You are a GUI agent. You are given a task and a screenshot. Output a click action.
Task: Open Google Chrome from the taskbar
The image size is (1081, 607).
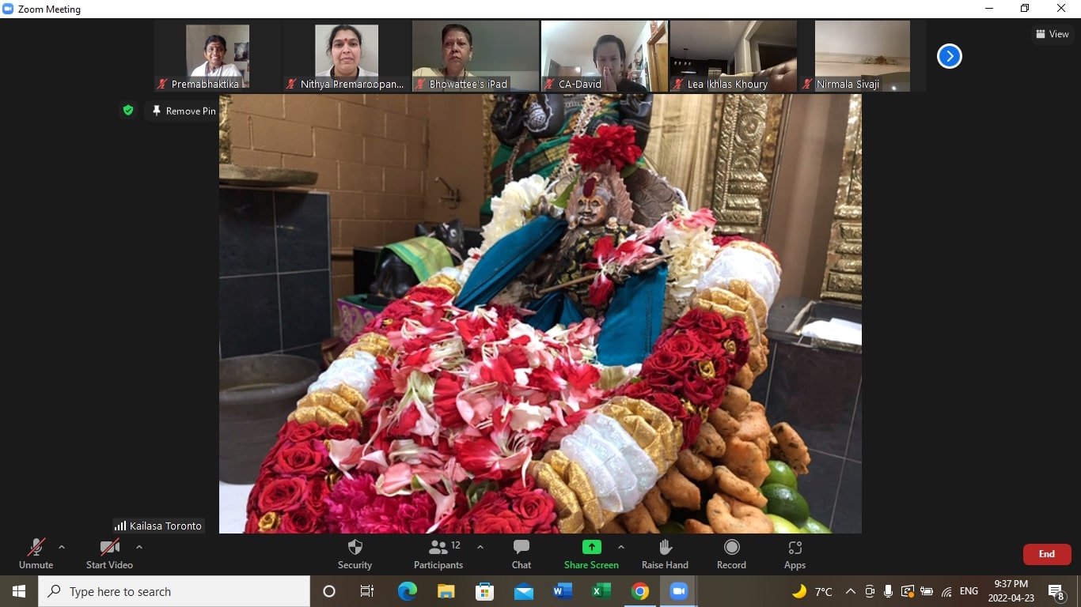pyautogui.click(x=640, y=591)
